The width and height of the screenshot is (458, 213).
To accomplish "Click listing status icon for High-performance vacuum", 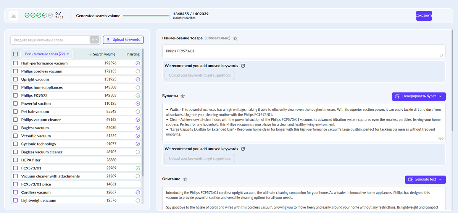I will 138,63.
